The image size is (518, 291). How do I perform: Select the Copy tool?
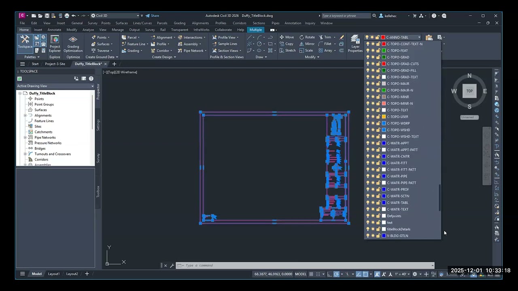point(286,44)
